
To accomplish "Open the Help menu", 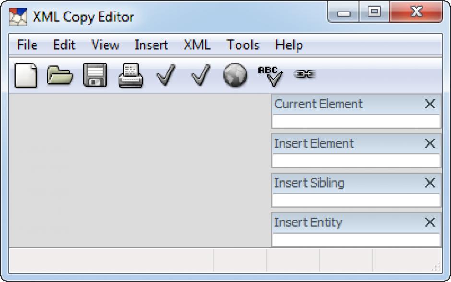I will (289, 45).
